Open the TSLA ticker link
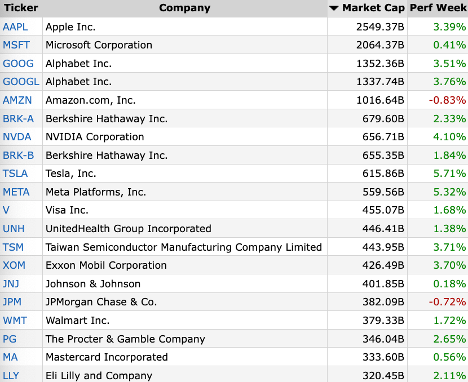The width and height of the screenshot is (468, 382). [15, 174]
